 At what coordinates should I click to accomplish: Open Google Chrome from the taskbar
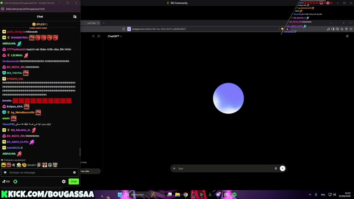(186, 195)
